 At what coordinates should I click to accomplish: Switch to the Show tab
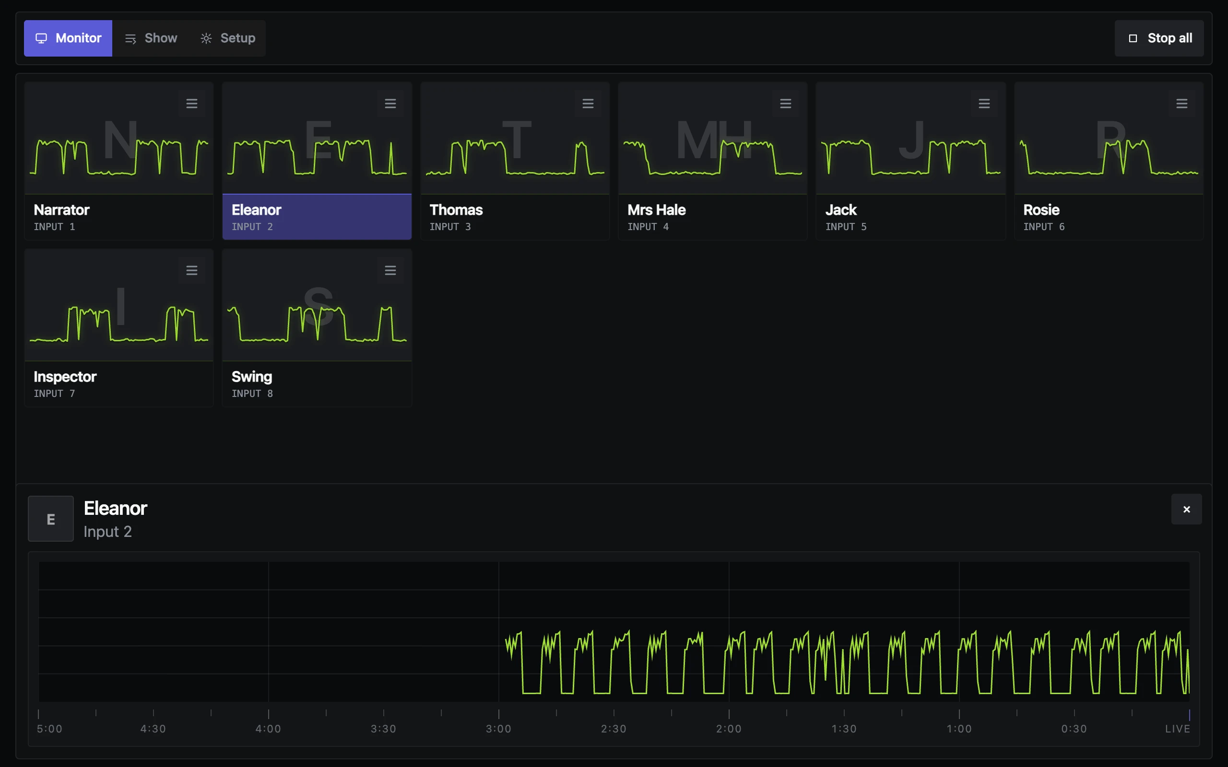tap(151, 38)
